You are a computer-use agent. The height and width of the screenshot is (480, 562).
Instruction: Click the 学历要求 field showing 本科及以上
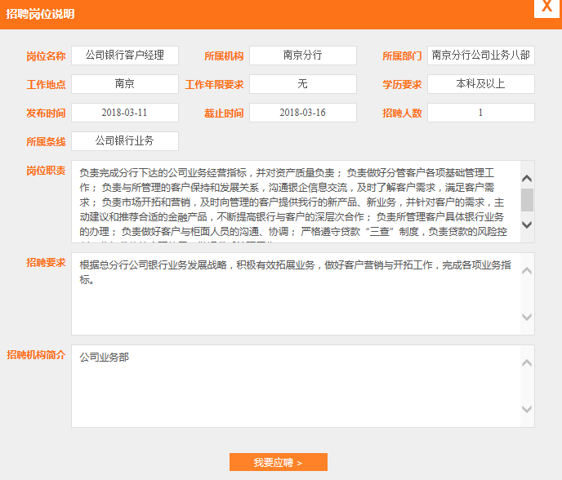(480, 84)
